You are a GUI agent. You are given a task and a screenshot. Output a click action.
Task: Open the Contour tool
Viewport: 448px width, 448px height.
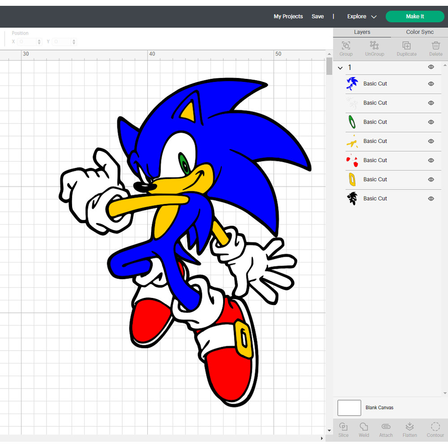pyautogui.click(x=435, y=429)
